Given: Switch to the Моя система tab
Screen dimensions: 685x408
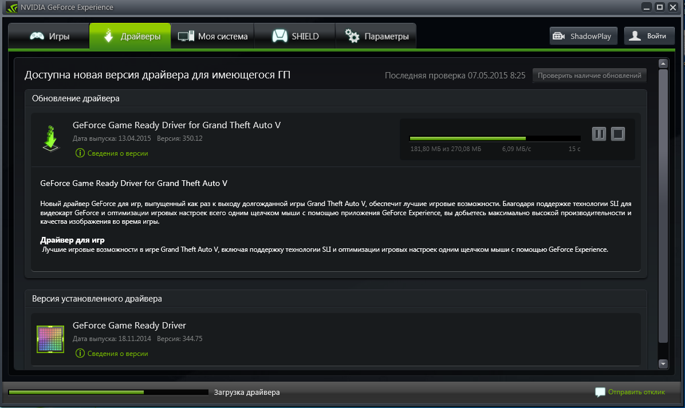Looking at the screenshot, I should [212, 36].
